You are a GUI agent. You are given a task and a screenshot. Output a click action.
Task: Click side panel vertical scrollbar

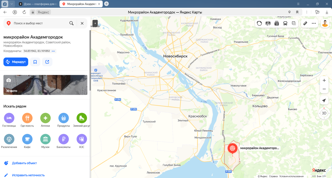click(x=90, y=61)
